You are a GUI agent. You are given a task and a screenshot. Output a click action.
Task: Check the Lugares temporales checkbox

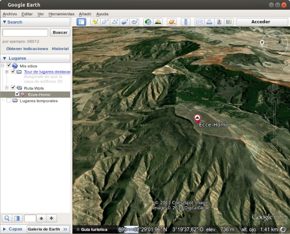click(x=9, y=100)
